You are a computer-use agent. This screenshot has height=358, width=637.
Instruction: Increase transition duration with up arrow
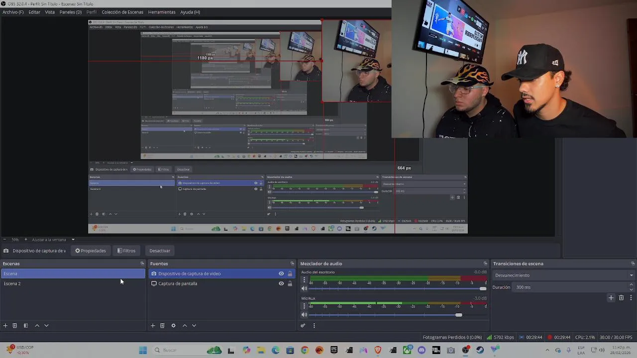click(x=632, y=285)
